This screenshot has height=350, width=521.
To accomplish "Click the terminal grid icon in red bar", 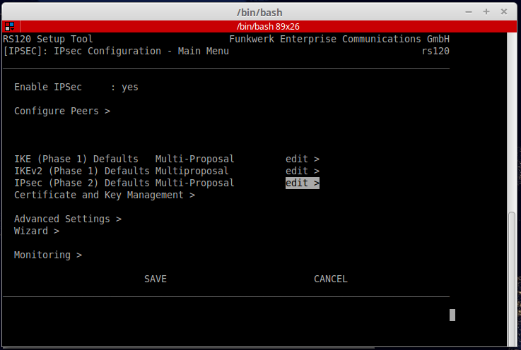I will click(9, 26).
